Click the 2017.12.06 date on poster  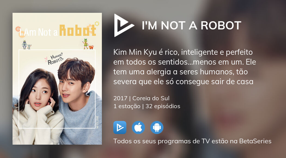coord(97,122)
